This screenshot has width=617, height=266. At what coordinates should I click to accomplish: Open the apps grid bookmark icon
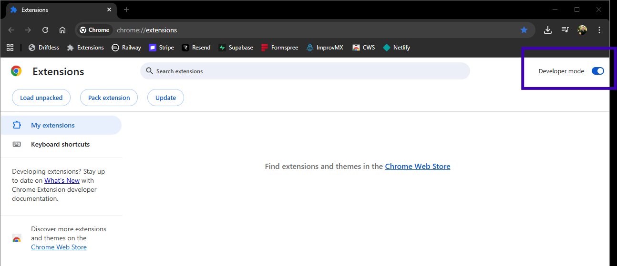[10, 48]
